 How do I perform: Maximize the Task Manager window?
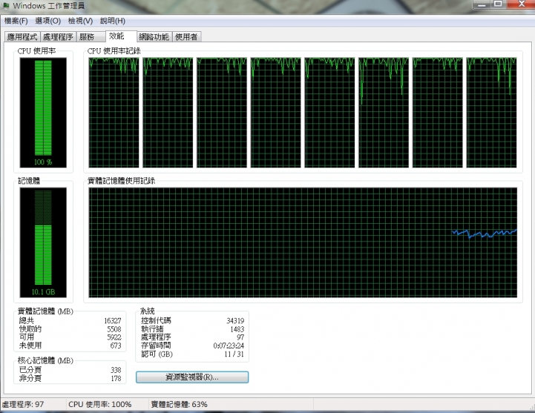click(x=499, y=4)
